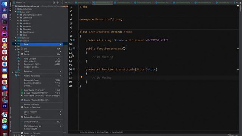Select the Memento folder in tree
Screen dimensions: 242x136
click(x=27, y=26)
